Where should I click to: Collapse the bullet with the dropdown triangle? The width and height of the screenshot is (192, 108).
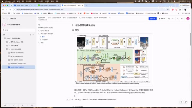pyautogui.click(x=71, y=99)
